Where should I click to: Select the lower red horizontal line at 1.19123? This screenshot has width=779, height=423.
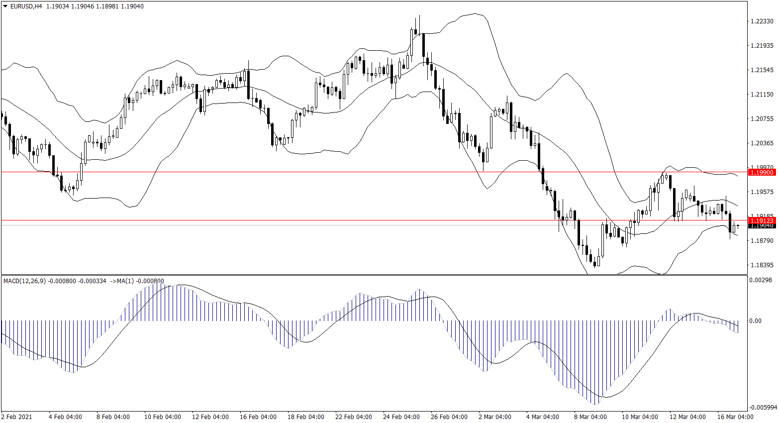pos(348,220)
